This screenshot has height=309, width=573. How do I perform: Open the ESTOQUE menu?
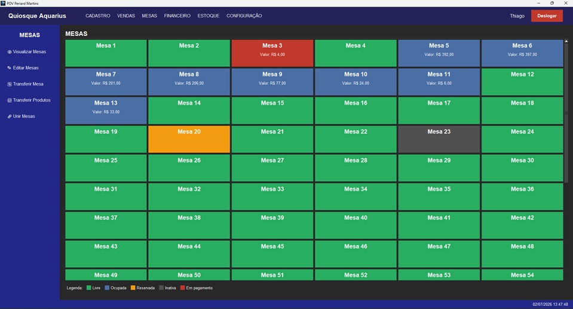tap(209, 16)
